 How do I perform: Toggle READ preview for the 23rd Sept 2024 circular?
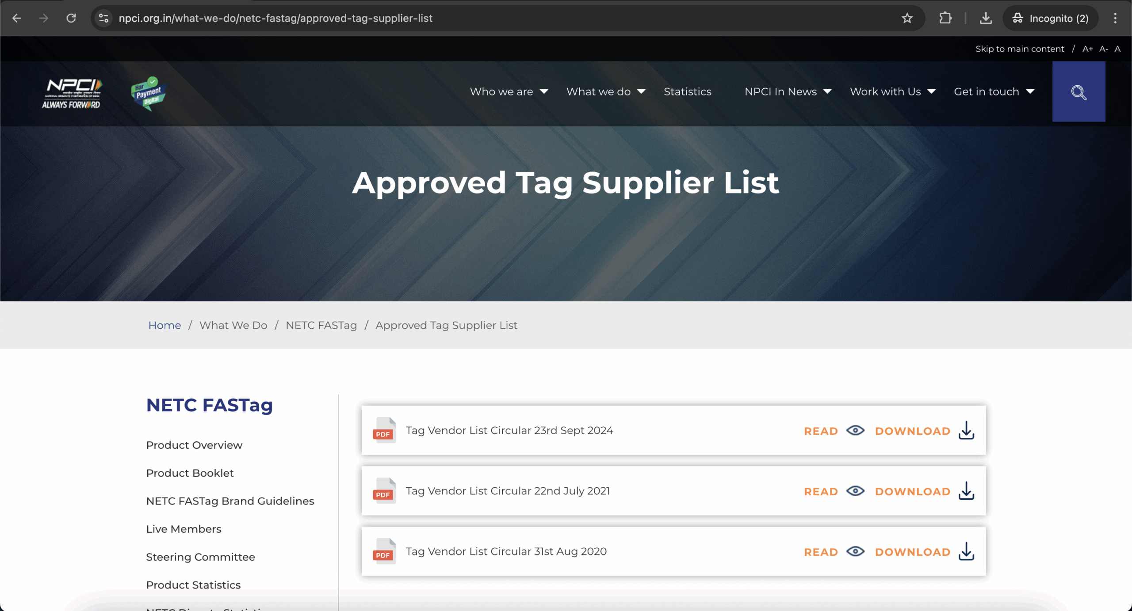click(x=821, y=431)
